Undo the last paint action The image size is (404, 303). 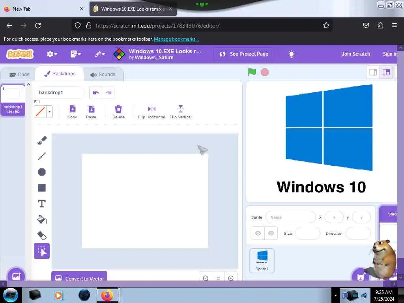pyautogui.click(x=96, y=93)
